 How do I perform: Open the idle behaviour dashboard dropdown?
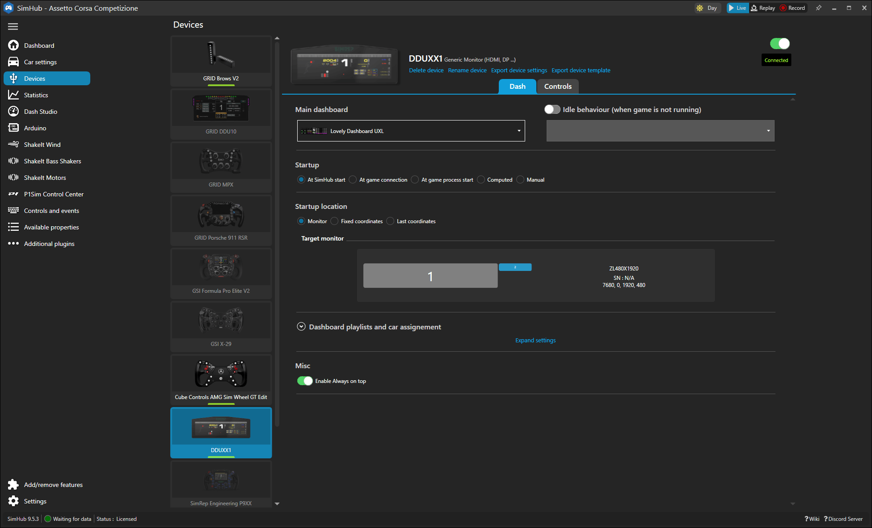(660, 131)
